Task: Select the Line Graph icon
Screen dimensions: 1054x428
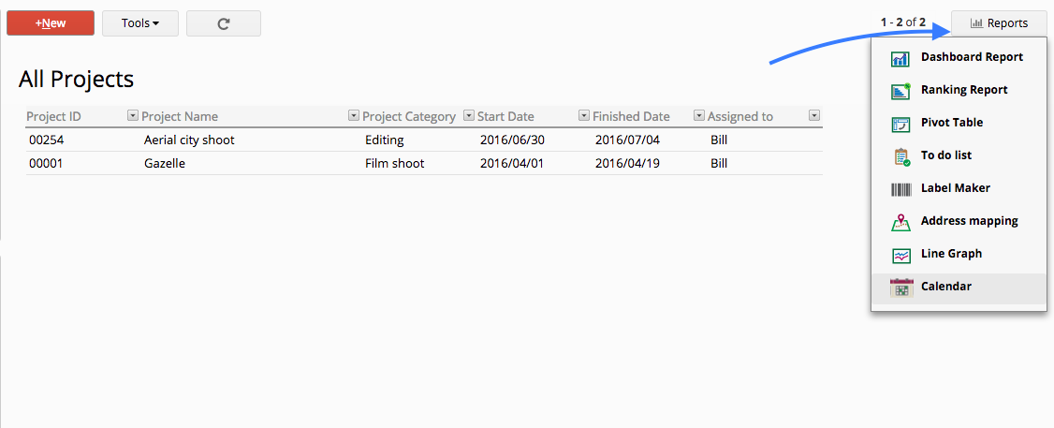Action: [900, 255]
